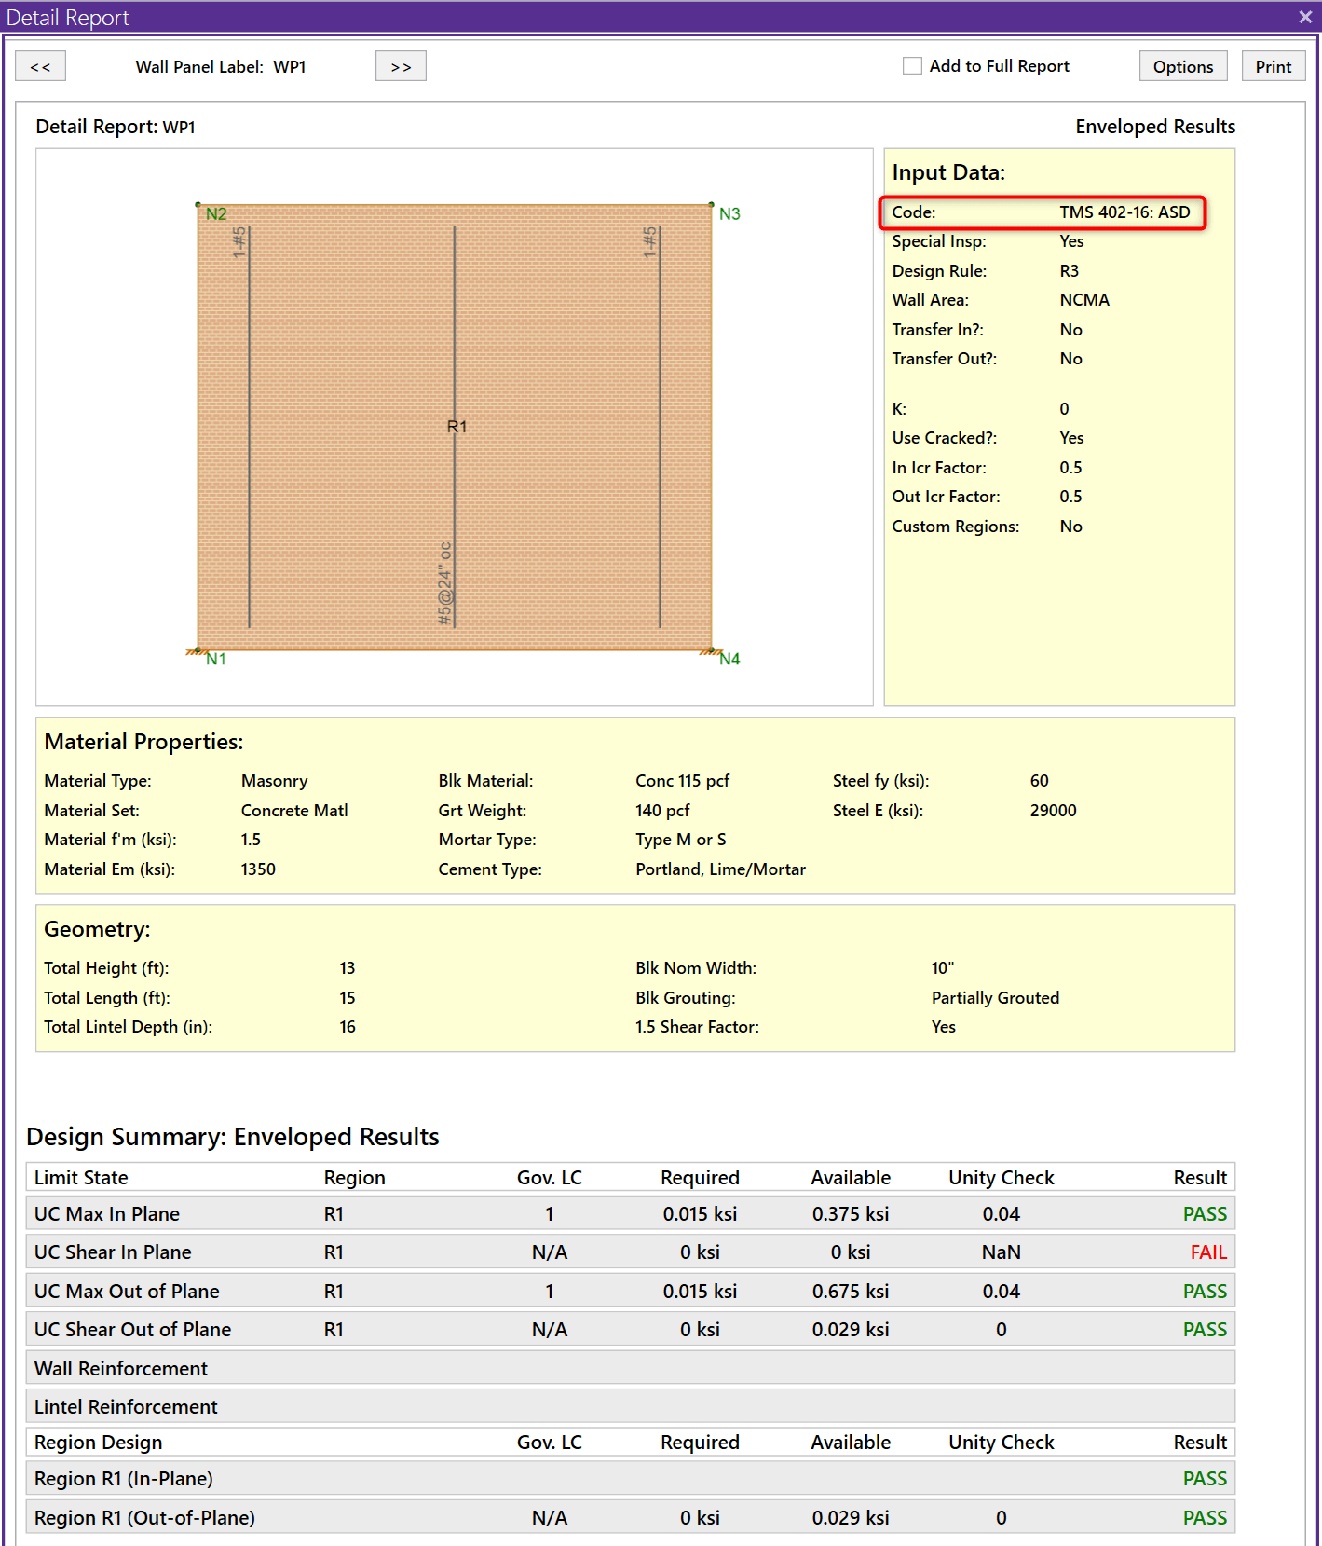The height and width of the screenshot is (1546, 1322).
Task: Enable Add to Full Report checkbox
Action: [x=912, y=66]
